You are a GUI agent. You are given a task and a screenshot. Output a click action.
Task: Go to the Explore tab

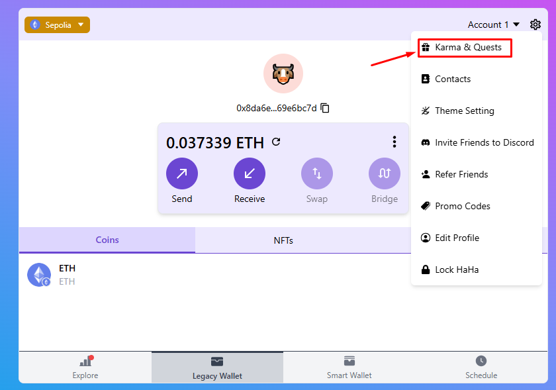point(85,367)
